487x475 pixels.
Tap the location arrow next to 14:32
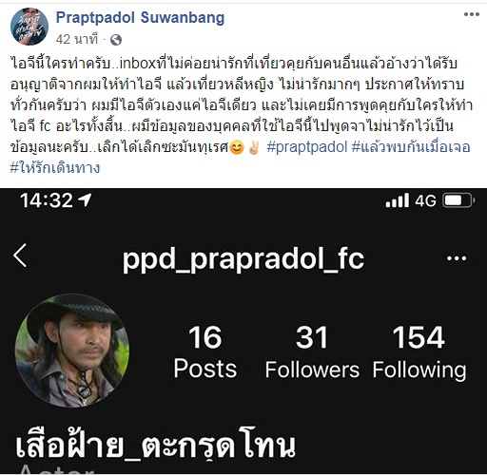click(85, 200)
